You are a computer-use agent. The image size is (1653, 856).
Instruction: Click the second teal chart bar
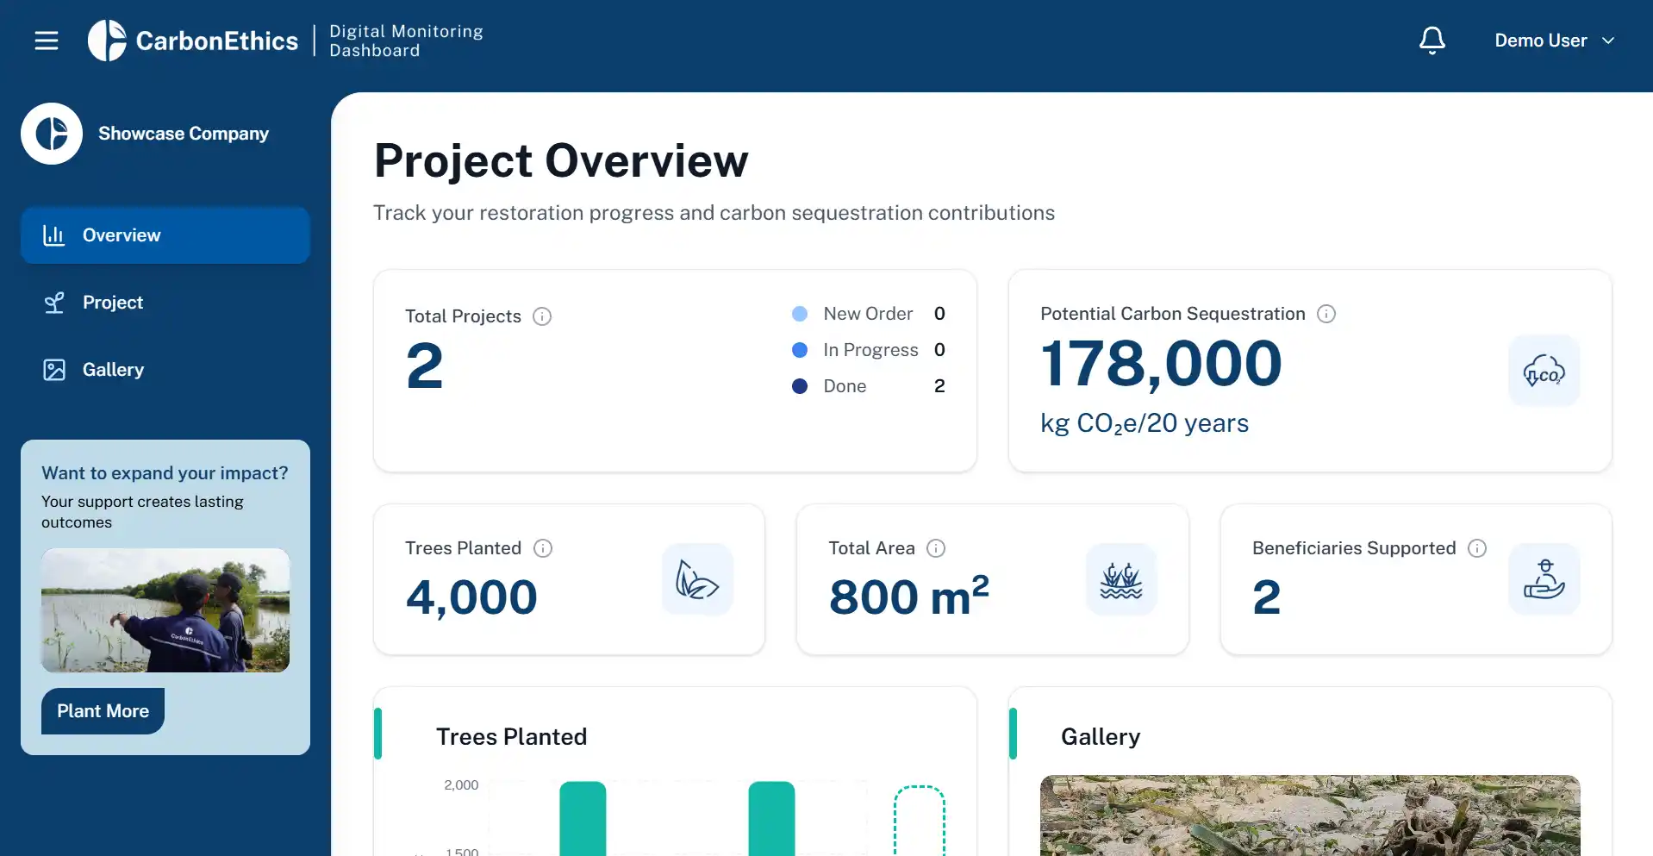[771, 819]
